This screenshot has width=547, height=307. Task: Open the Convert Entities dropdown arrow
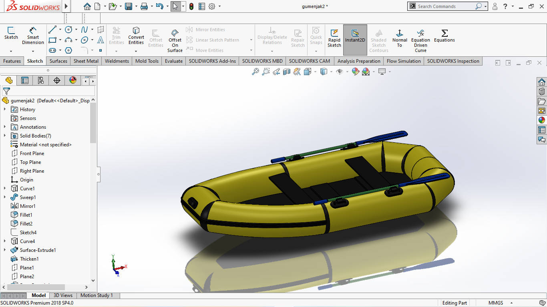136,51
